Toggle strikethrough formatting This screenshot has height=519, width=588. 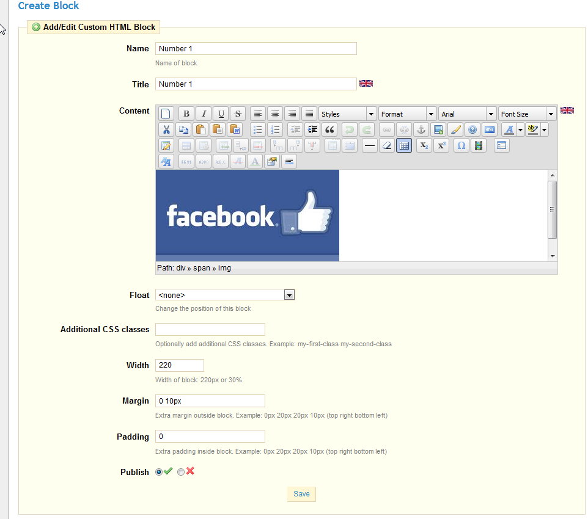[238, 114]
